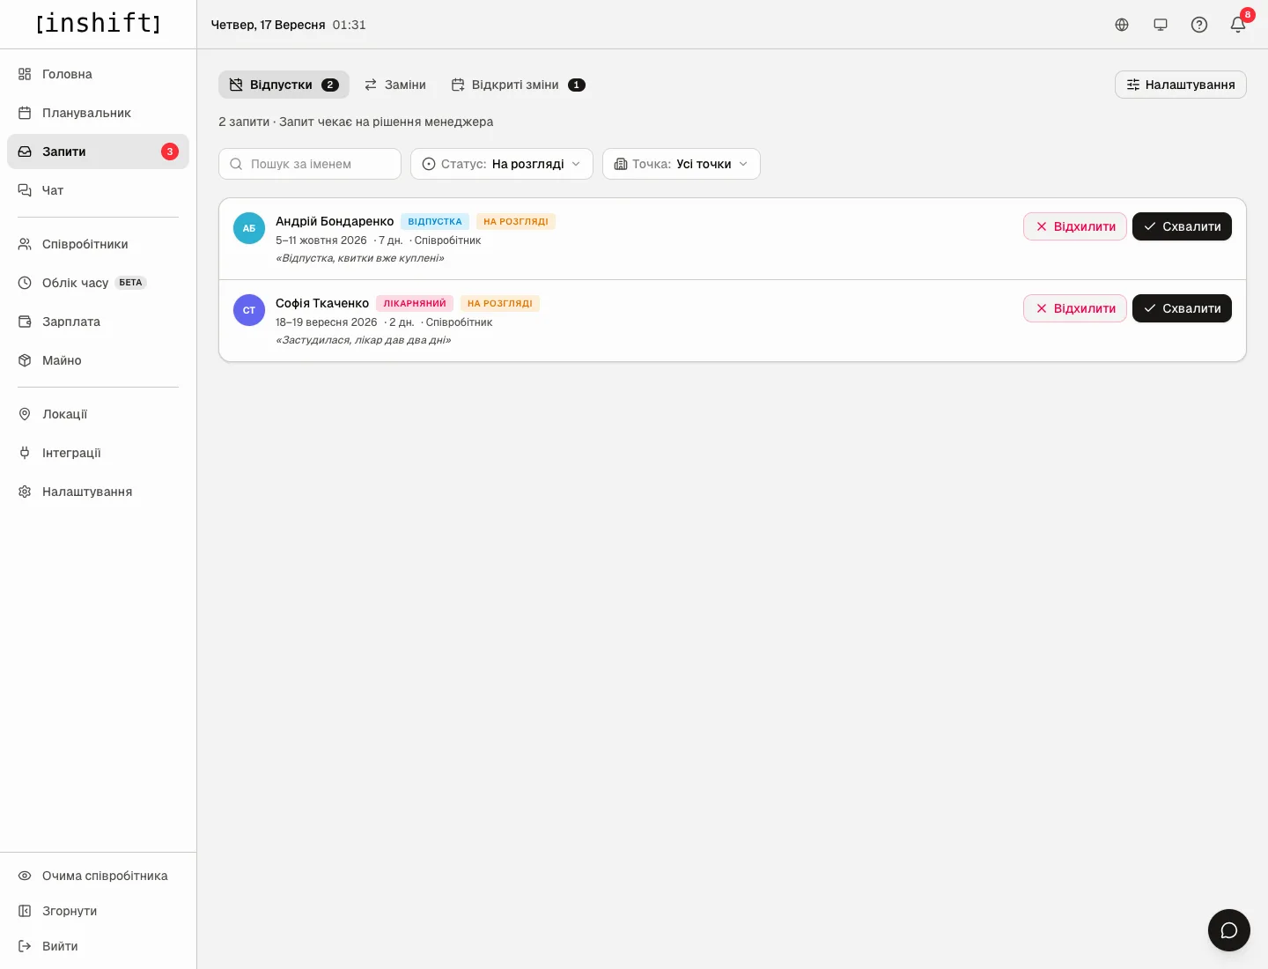This screenshot has width=1268, height=969.
Task: Log out with Вийти
Action: click(98, 946)
